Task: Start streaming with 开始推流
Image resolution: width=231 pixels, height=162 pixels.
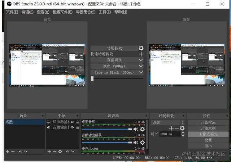Action: [x=208, y=122]
